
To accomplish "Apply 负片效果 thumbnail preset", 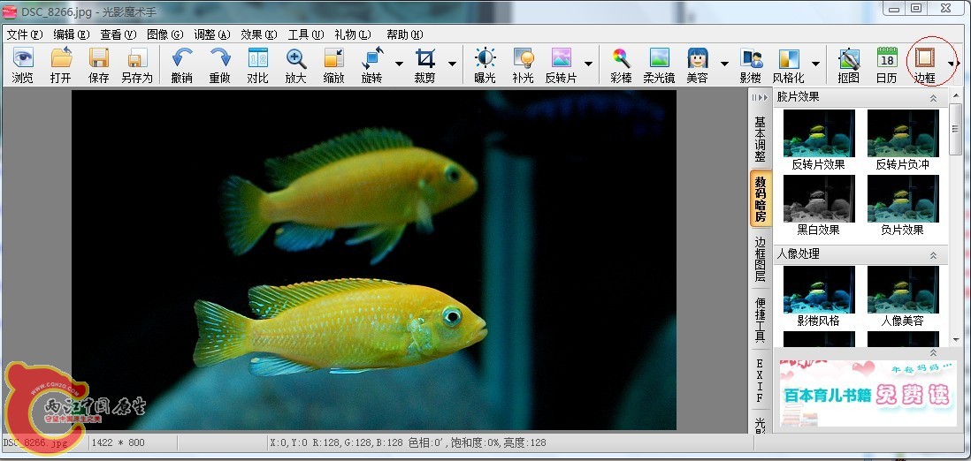I will (x=903, y=206).
